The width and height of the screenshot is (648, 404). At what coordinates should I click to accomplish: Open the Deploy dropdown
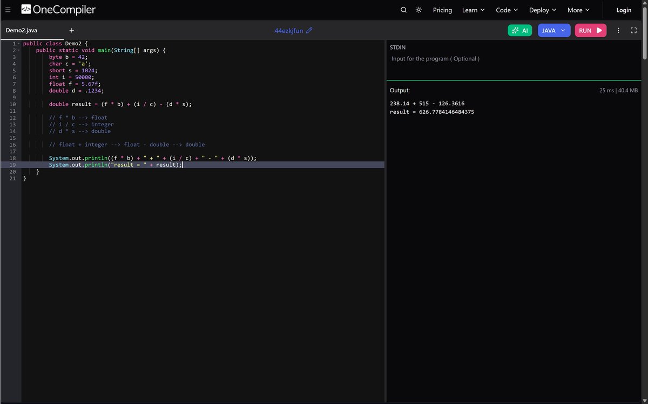(542, 10)
